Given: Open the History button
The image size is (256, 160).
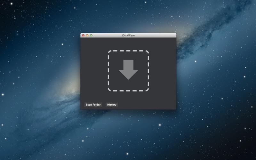Looking at the screenshot, I should [x=112, y=105].
